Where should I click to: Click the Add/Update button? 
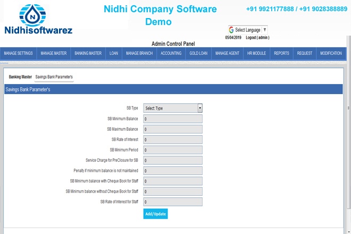coord(156,214)
